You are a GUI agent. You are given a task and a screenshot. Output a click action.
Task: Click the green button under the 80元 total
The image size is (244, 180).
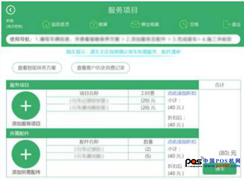[x=220, y=169]
